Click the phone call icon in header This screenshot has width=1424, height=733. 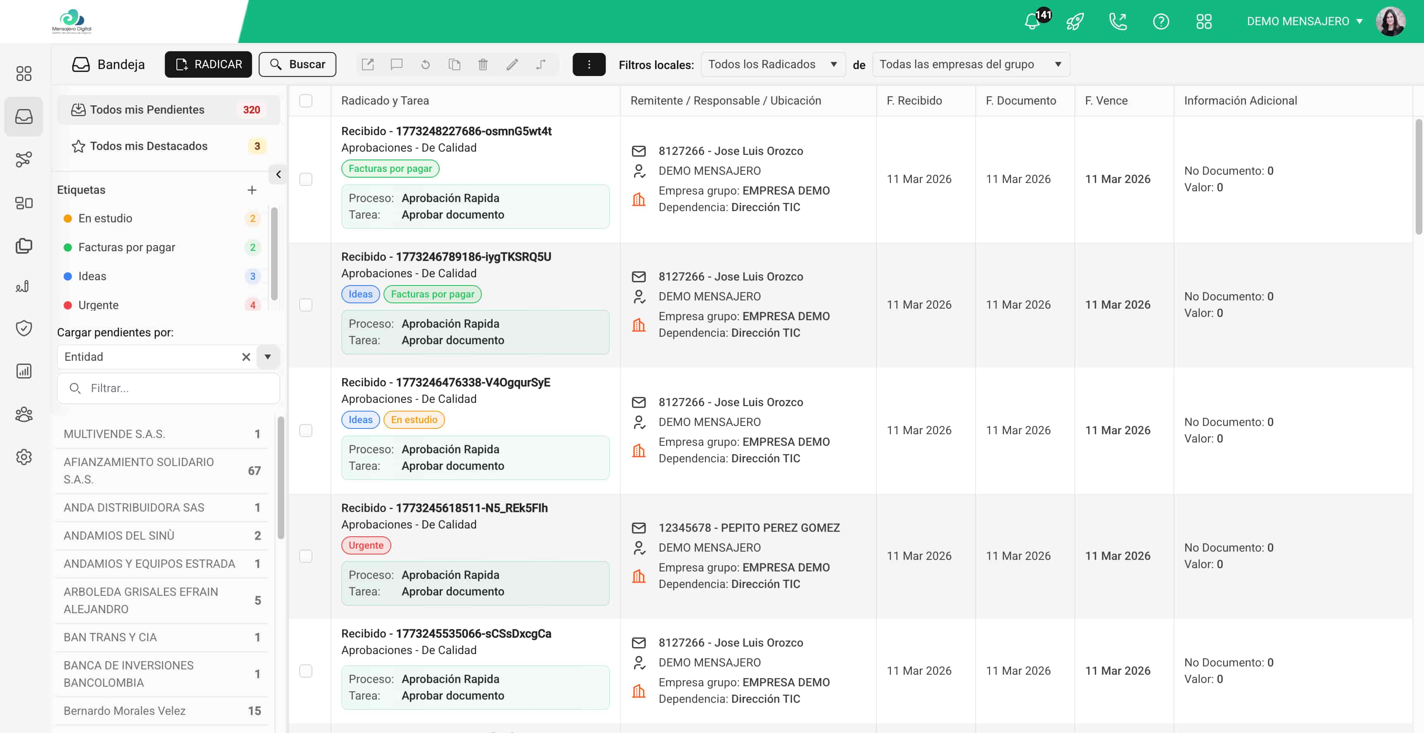tap(1118, 21)
